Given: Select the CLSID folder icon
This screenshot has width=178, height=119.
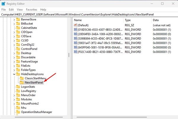Looking at the screenshot, I should (x=18, y=41).
